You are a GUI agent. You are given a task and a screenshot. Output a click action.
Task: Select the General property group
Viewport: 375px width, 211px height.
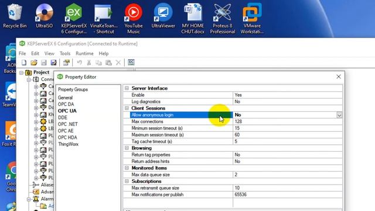tap(65, 98)
